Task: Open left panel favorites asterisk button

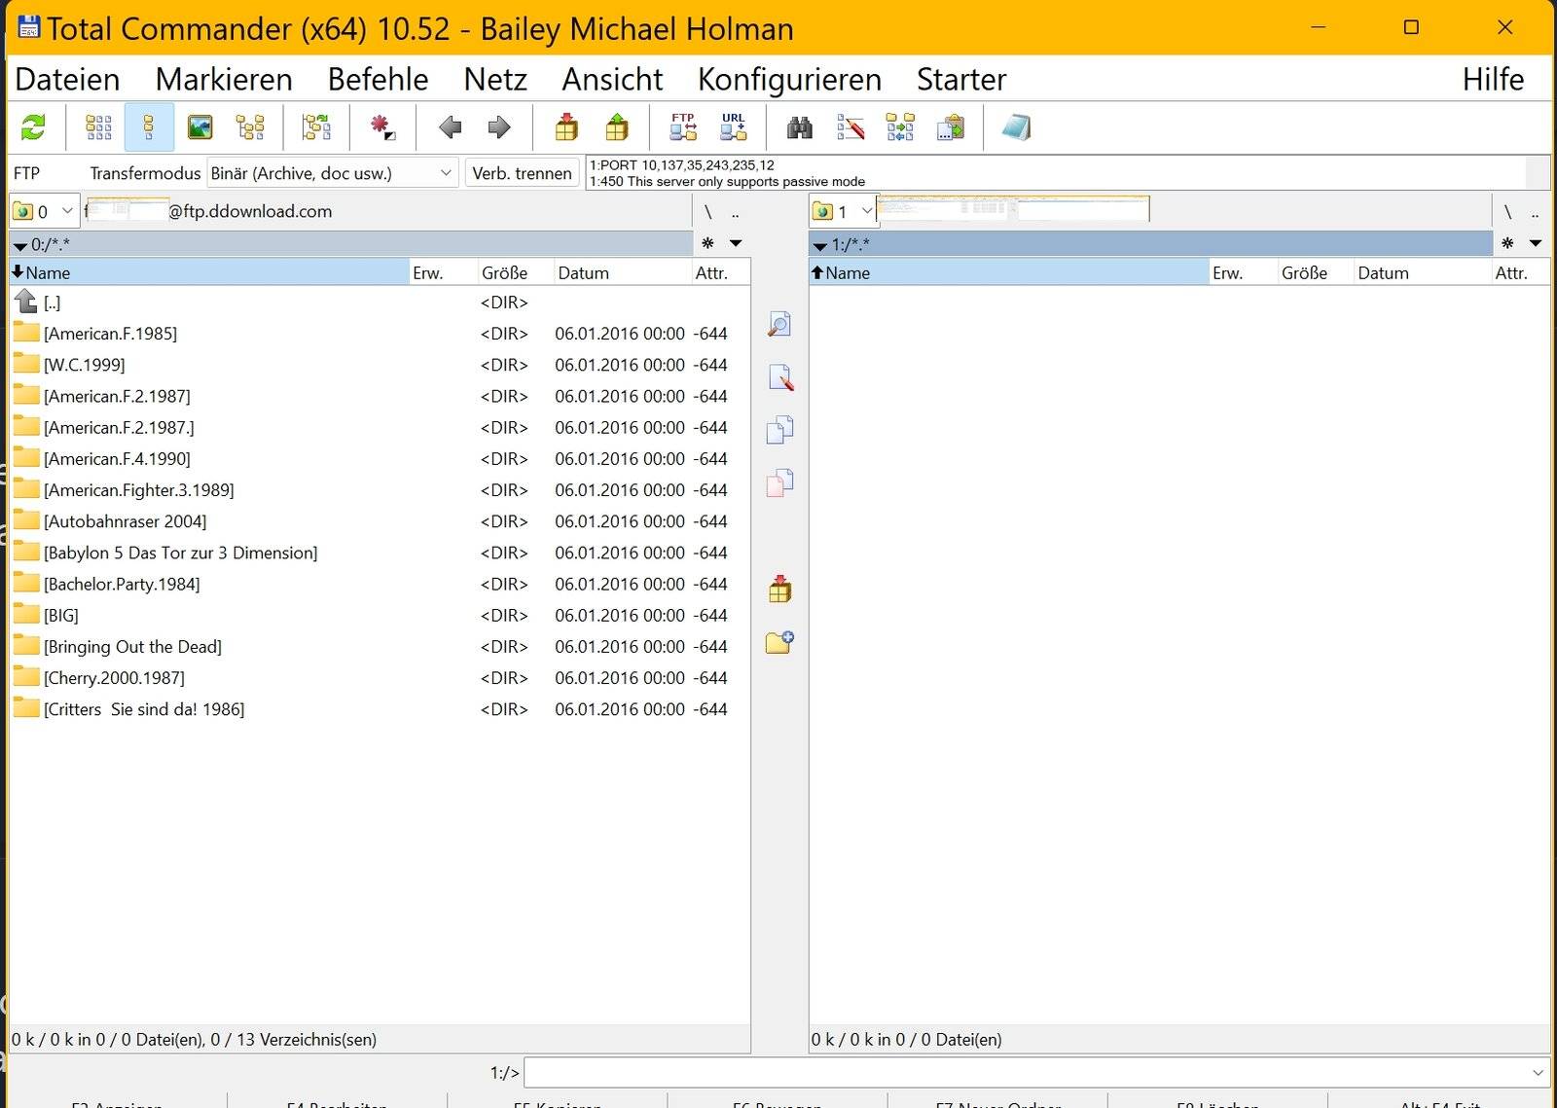Action: (708, 243)
